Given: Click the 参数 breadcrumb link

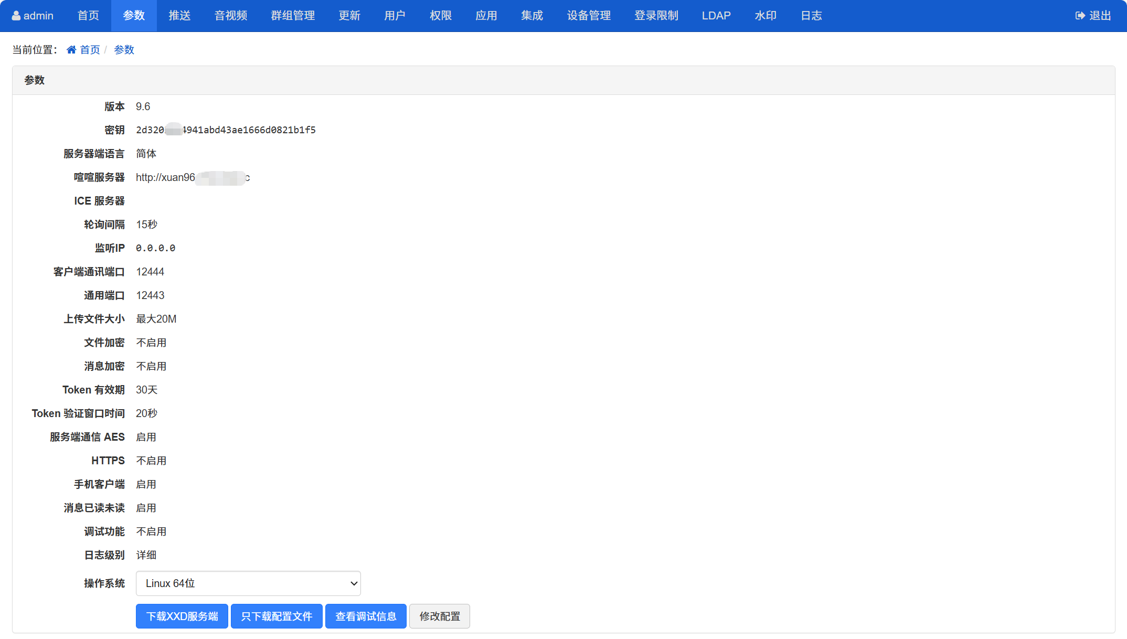Looking at the screenshot, I should click(x=124, y=50).
